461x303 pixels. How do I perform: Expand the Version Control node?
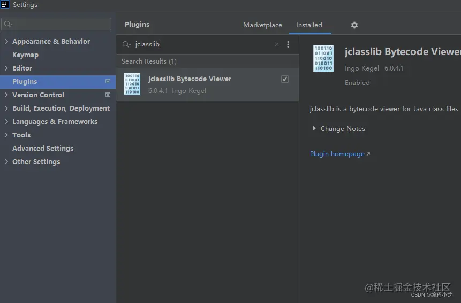(x=6, y=95)
